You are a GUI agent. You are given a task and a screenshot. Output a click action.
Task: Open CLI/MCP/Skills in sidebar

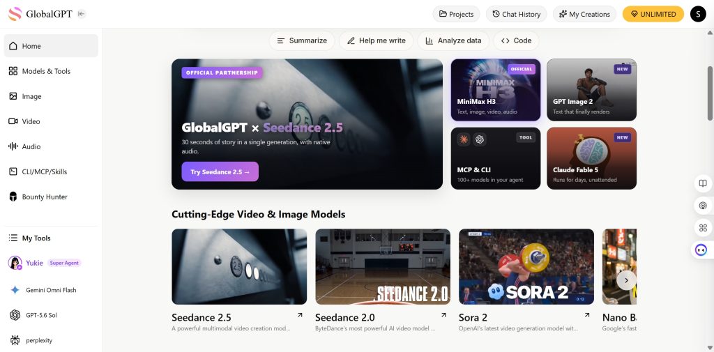(x=51, y=171)
